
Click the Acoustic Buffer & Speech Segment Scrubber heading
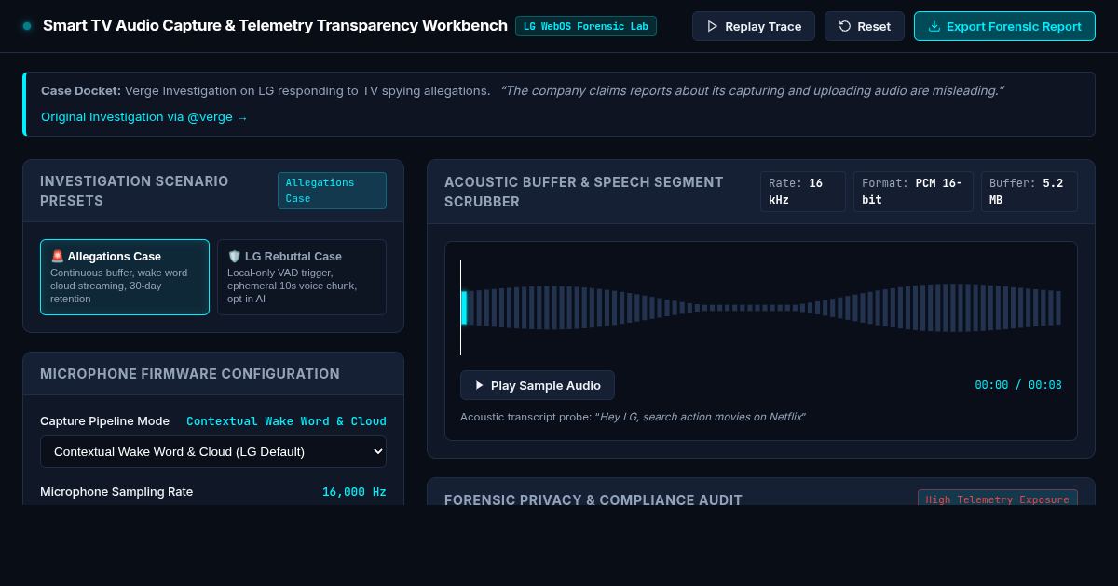584,192
